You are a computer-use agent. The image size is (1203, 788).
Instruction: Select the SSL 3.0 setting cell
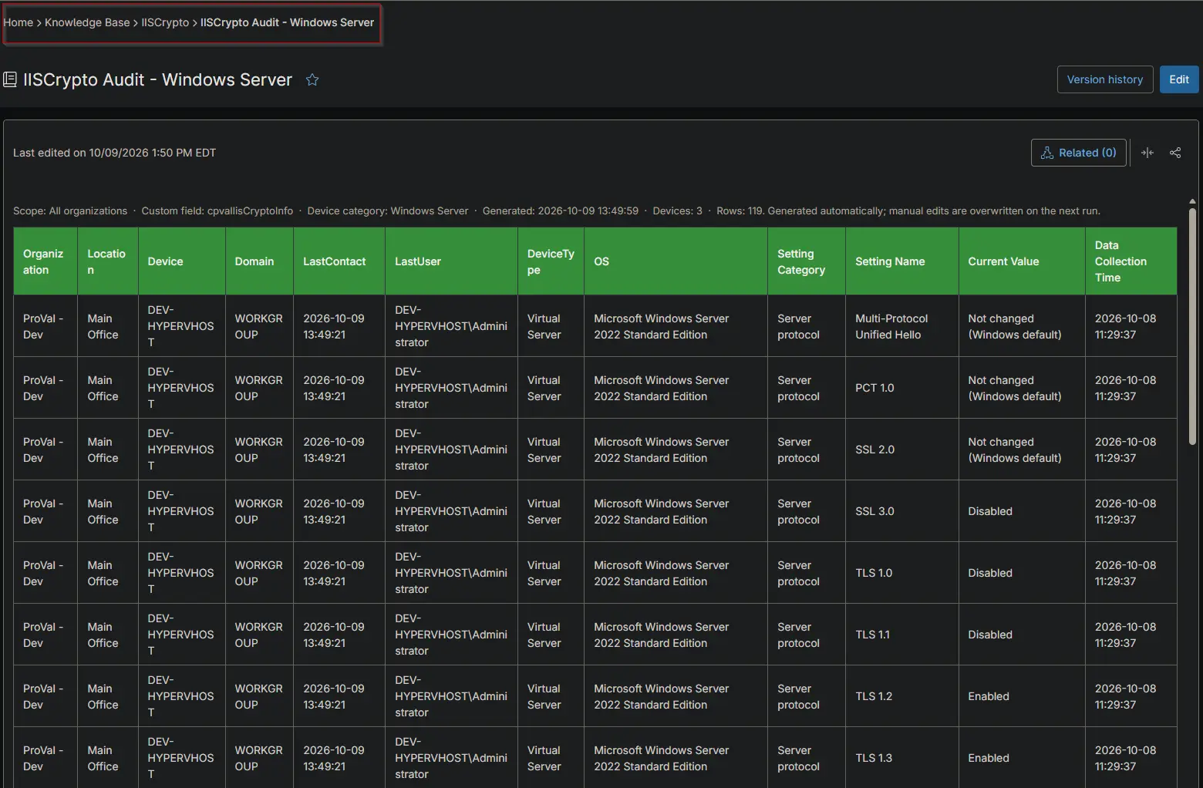point(902,511)
